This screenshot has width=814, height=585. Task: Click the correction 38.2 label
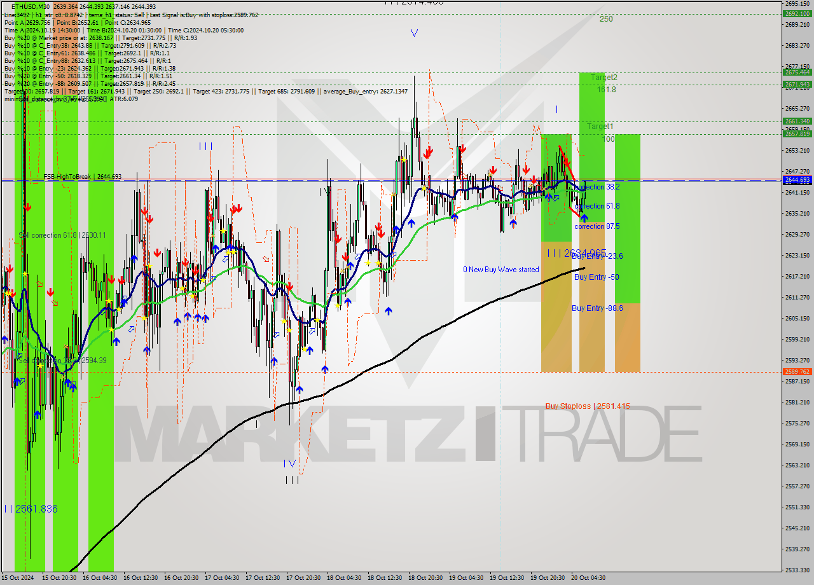pyautogui.click(x=597, y=187)
